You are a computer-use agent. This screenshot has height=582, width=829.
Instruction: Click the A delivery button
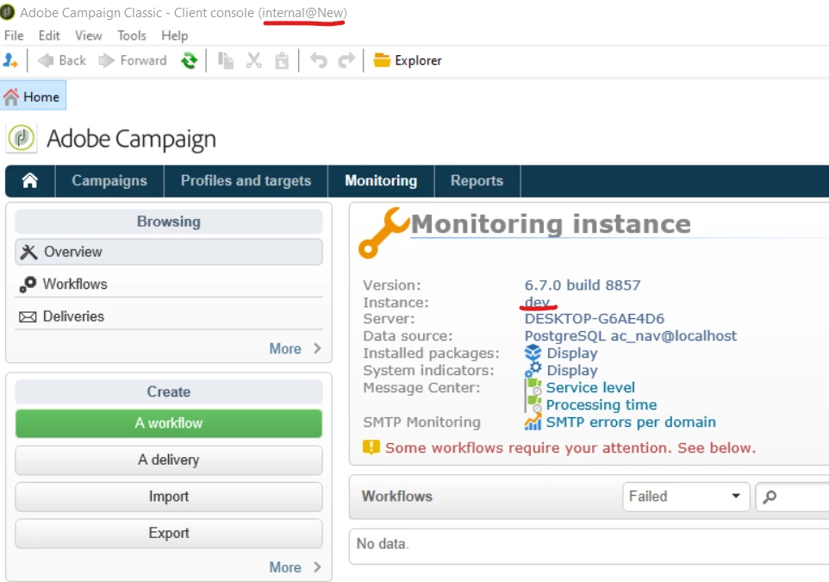[169, 460]
